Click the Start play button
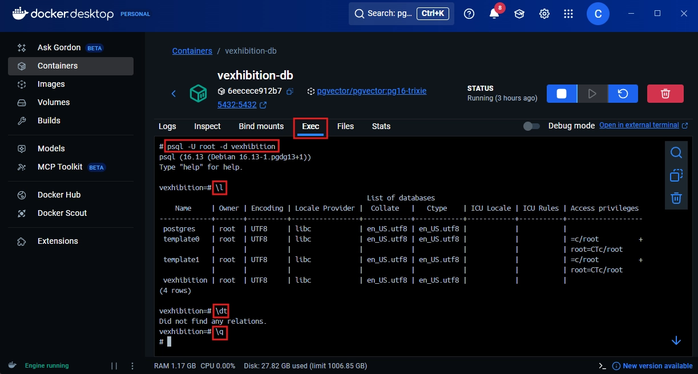The width and height of the screenshot is (698, 374). point(592,94)
